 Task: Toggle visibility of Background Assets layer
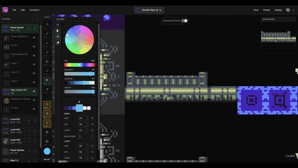point(34,100)
